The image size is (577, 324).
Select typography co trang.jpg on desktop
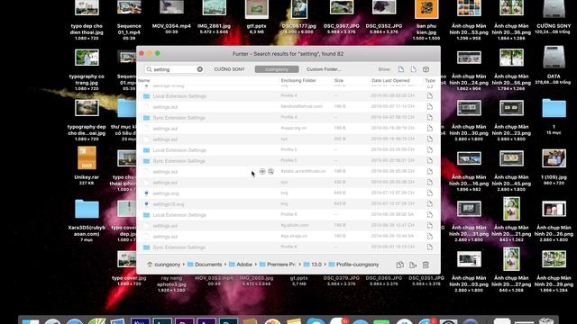click(87, 58)
